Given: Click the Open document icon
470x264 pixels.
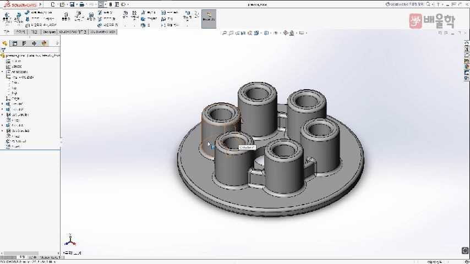Looking at the screenshot, I should (x=62, y=4).
